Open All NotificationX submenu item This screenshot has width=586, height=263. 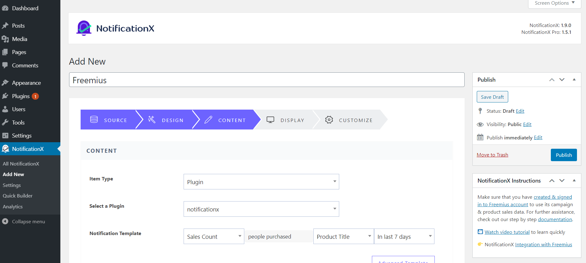(21, 164)
